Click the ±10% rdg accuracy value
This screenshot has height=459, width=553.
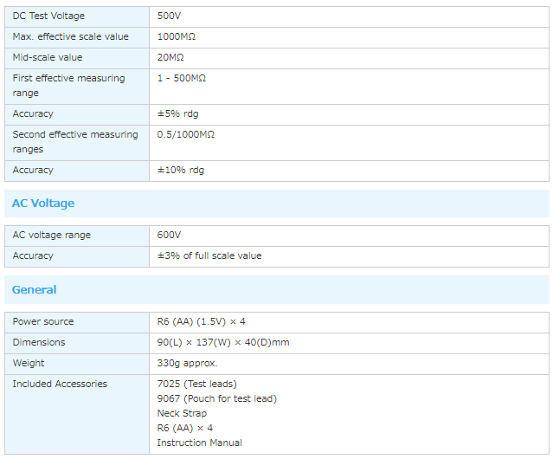pos(180,170)
